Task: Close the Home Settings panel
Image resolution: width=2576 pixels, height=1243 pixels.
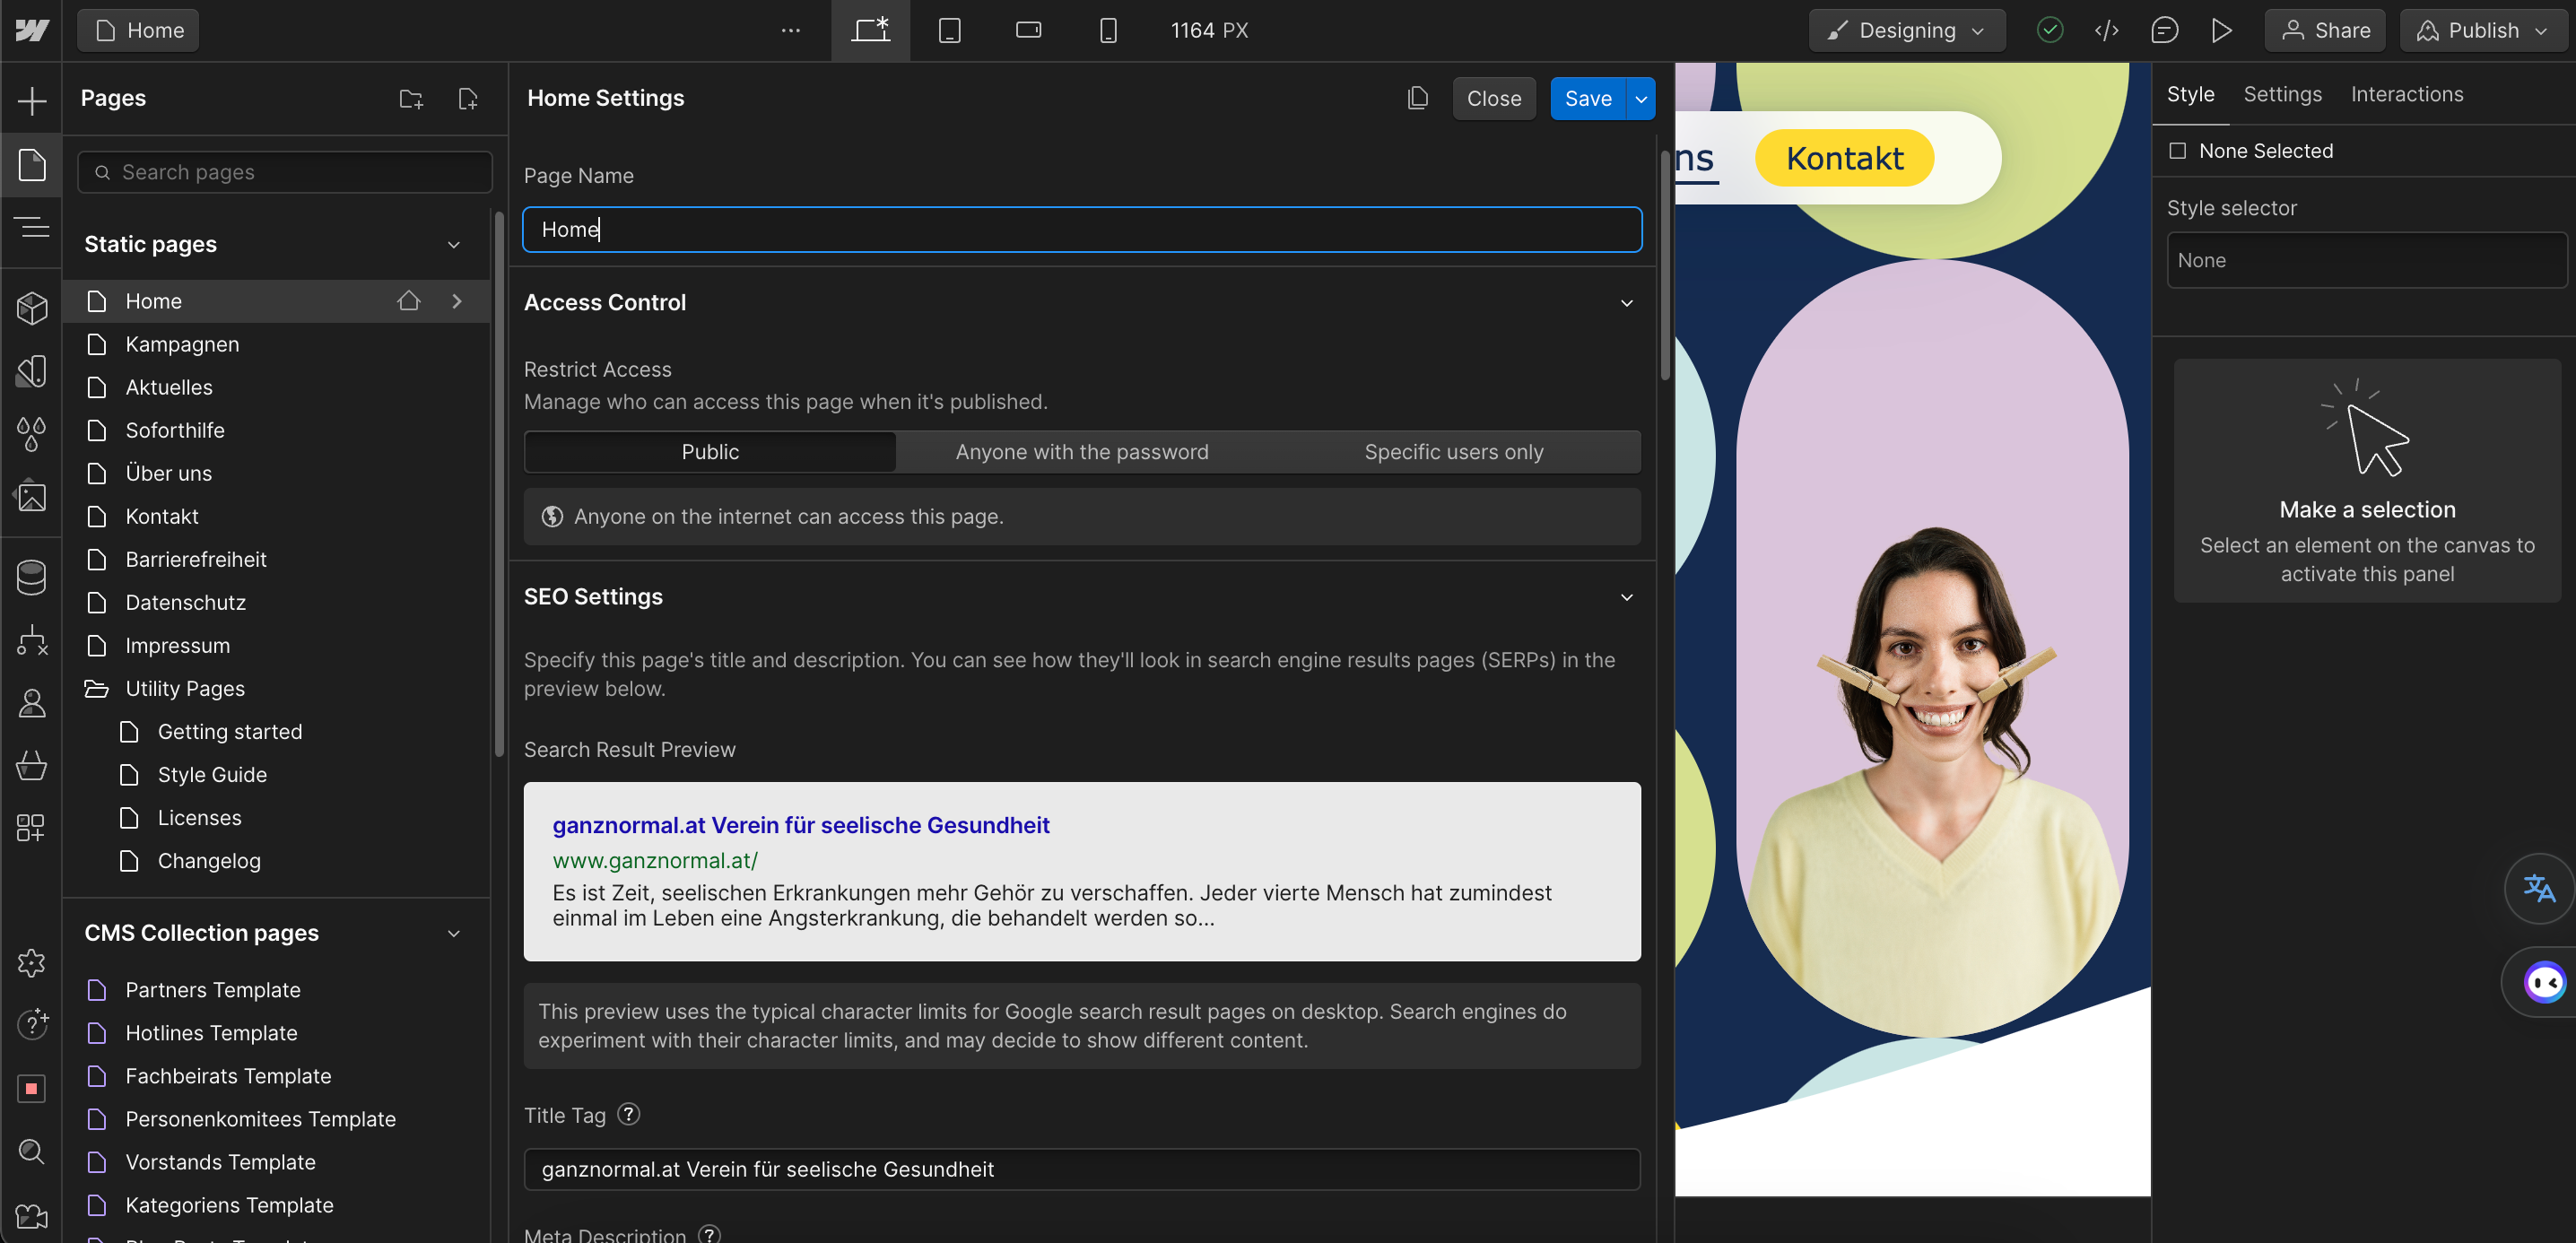Action: (1493, 98)
